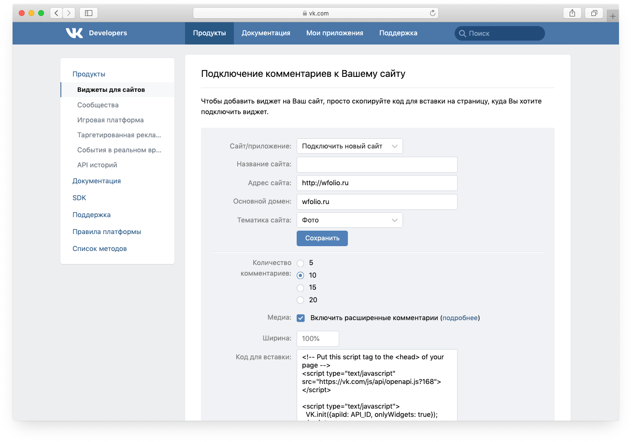The image size is (632, 442).
Task: Open the Сайт/приложение dropdown
Action: click(350, 146)
